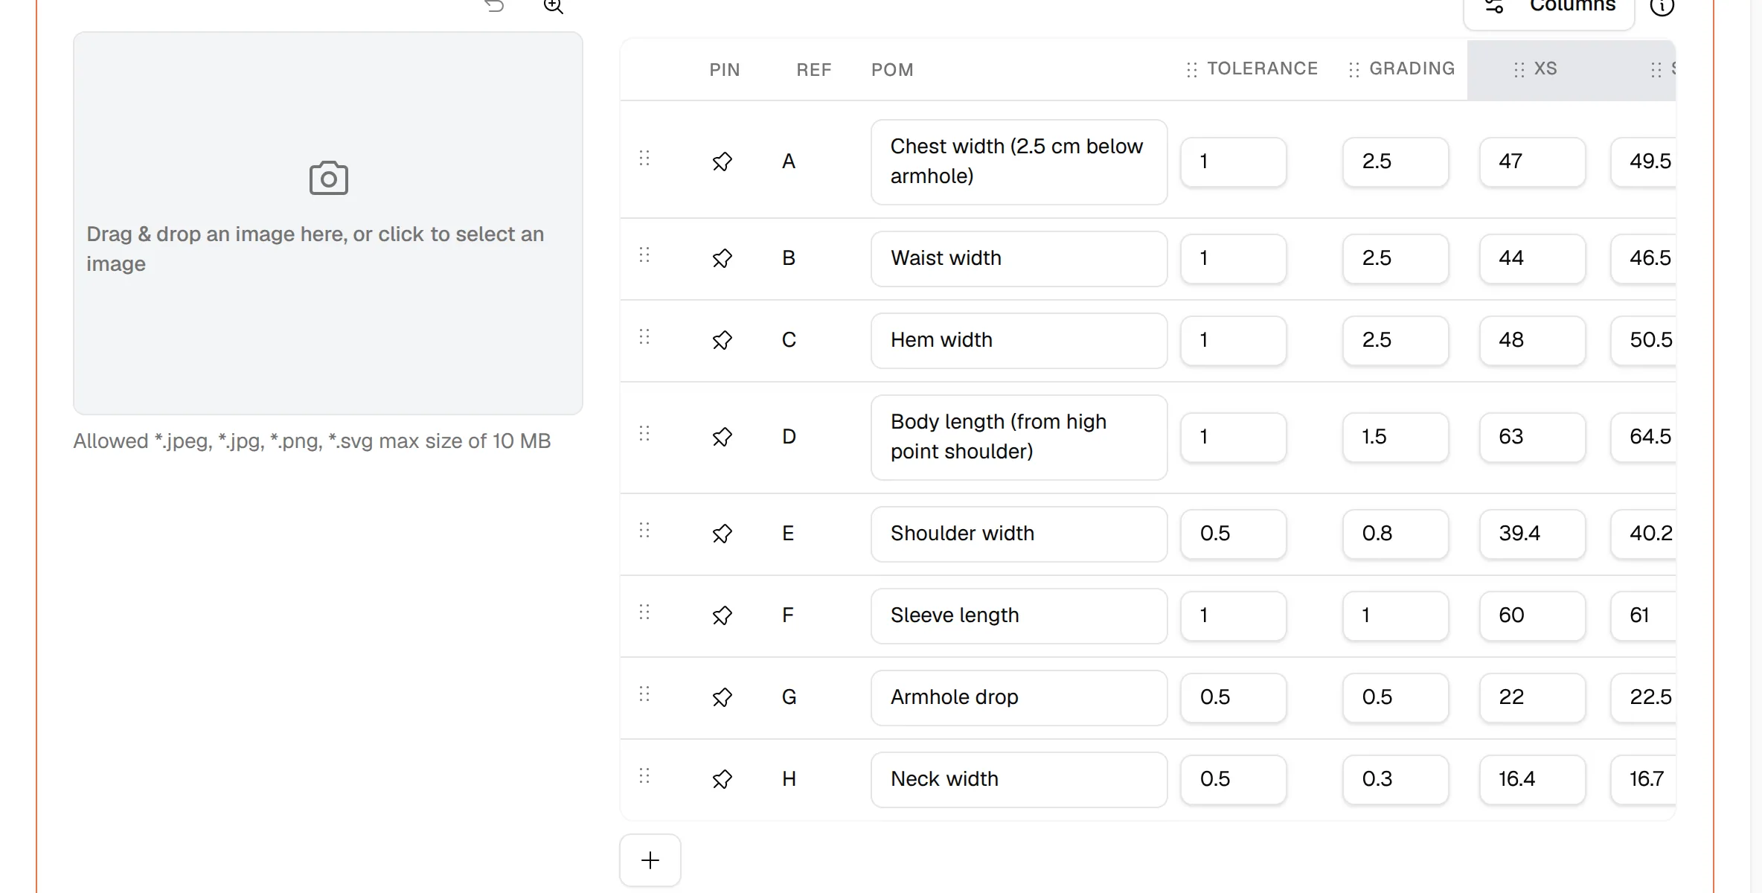
Task: Click the image drag and drop upload area
Action: click(328, 223)
